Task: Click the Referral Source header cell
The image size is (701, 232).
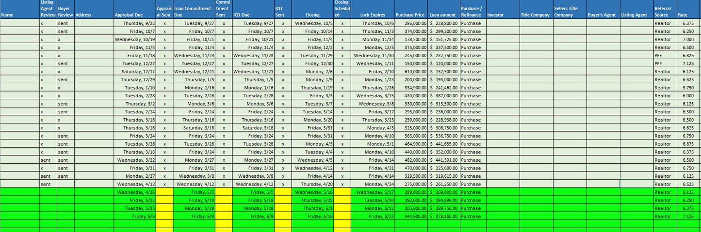Action: 665,10
